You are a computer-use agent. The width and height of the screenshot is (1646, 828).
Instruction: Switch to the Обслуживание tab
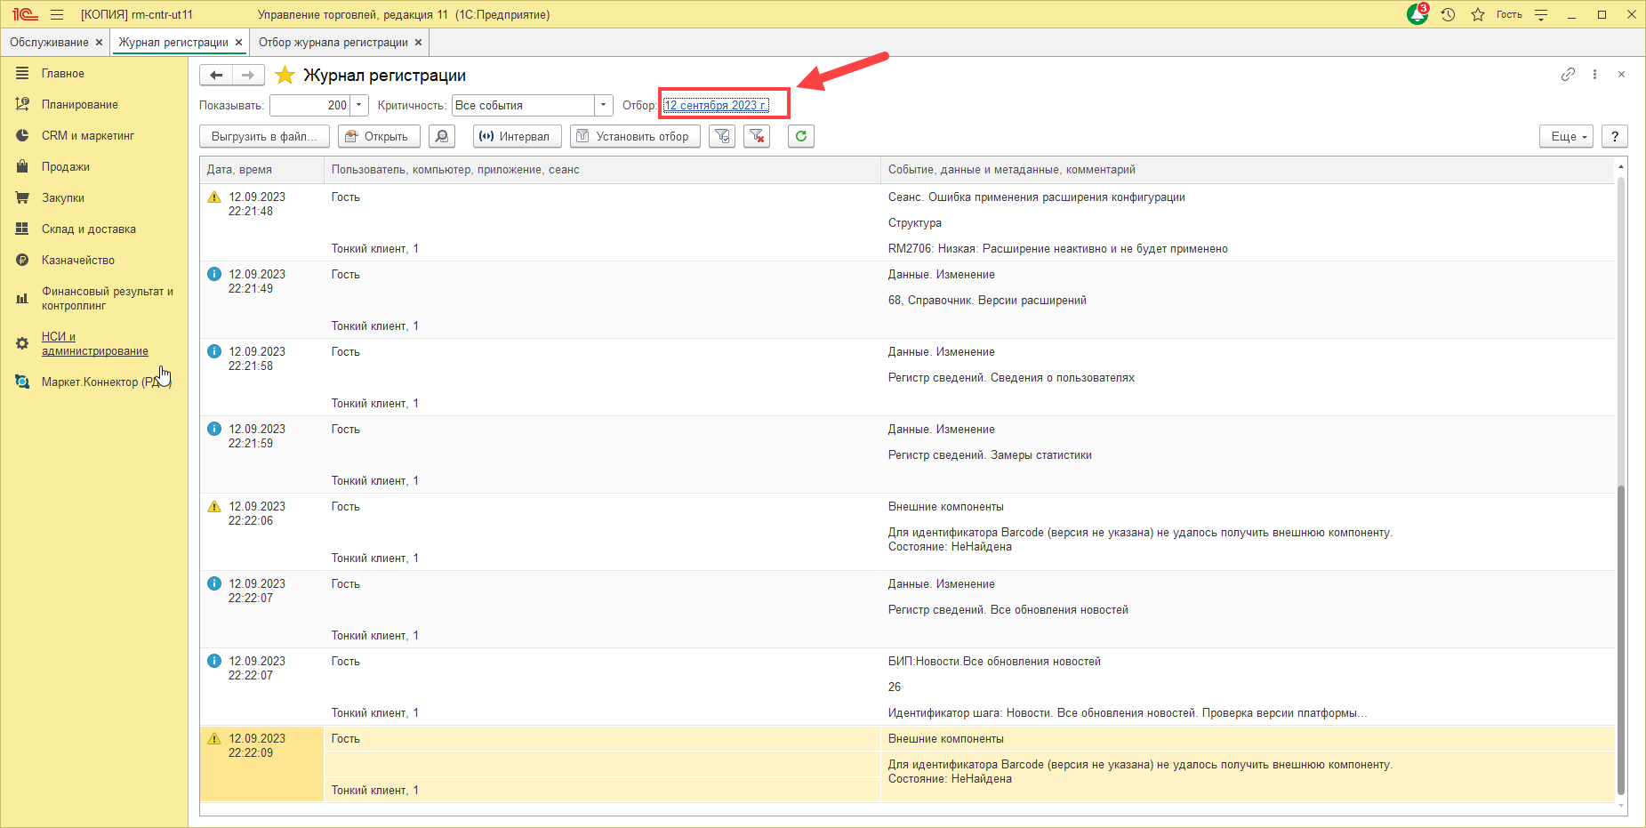[x=49, y=42]
